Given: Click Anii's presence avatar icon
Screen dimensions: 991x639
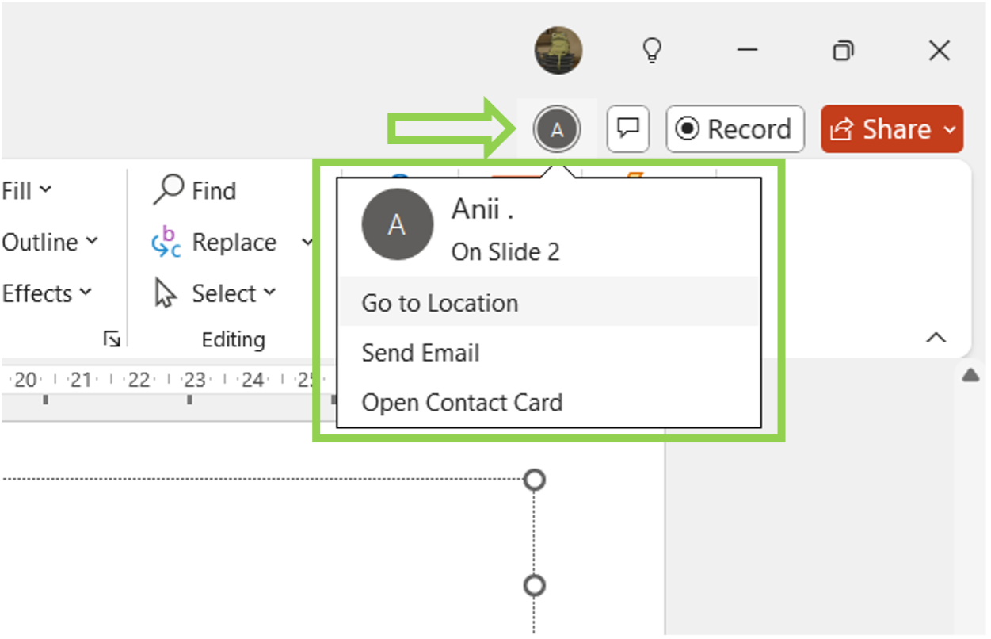Looking at the screenshot, I should [558, 129].
